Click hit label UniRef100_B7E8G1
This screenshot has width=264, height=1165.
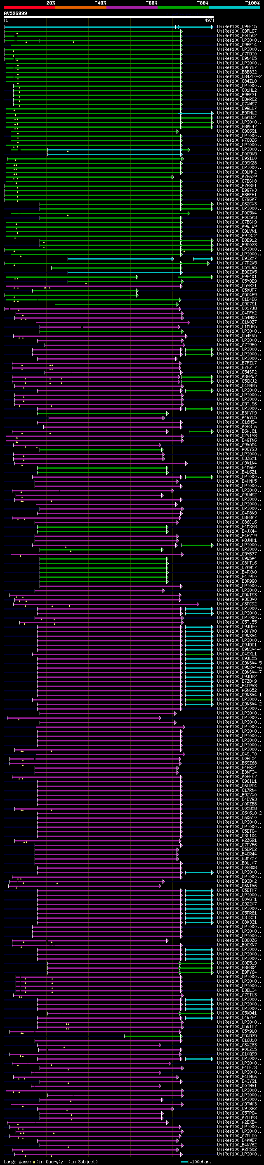point(237,186)
